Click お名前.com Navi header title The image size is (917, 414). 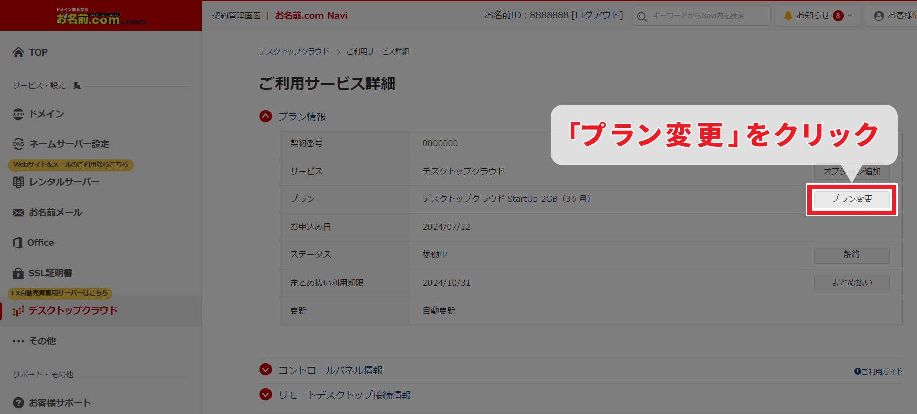click(311, 16)
